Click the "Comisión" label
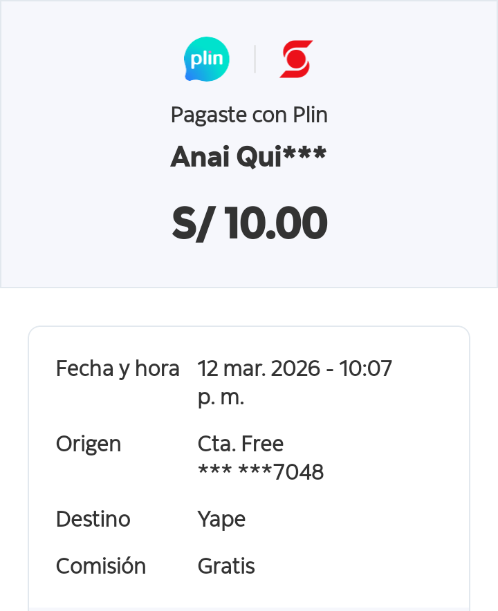 (101, 566)
